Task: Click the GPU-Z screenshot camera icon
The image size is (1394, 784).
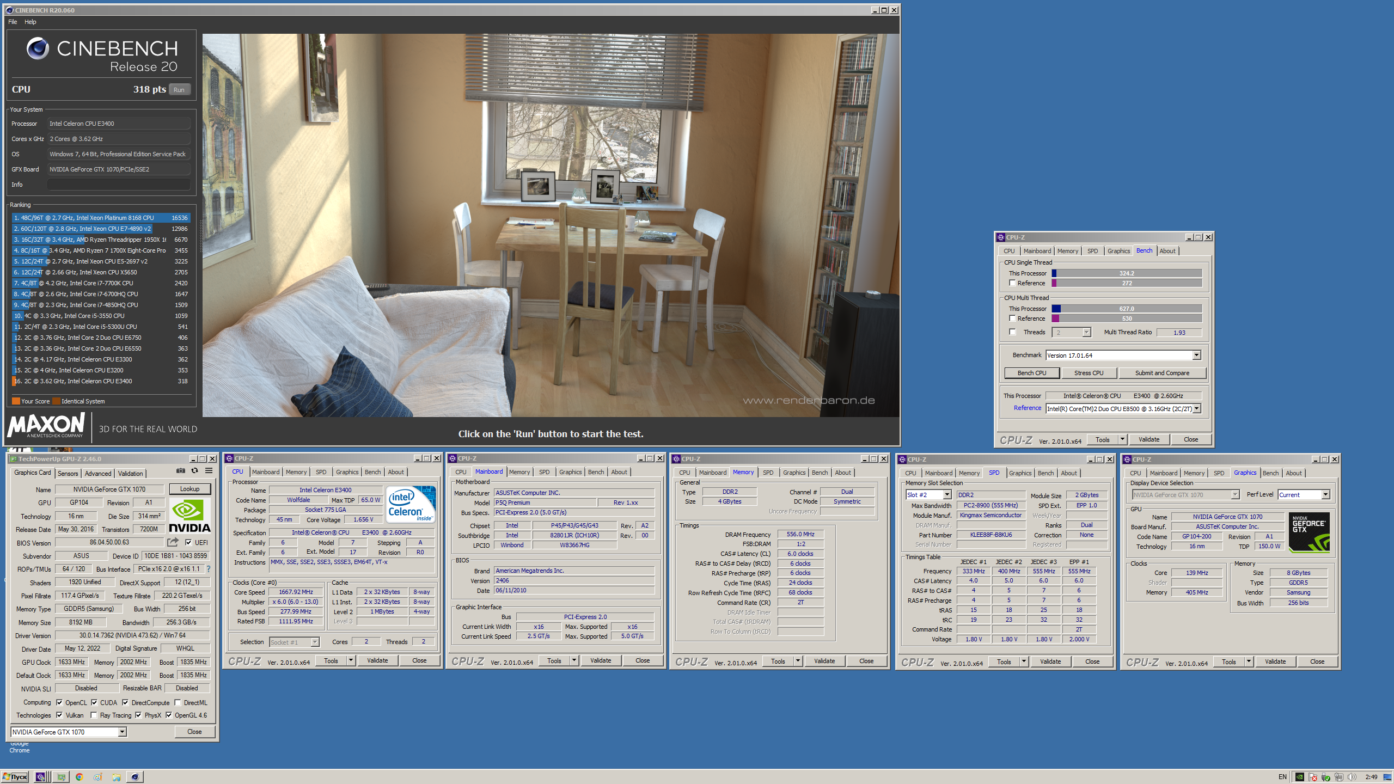Action: pyautogui.click(x=181, y=471)
